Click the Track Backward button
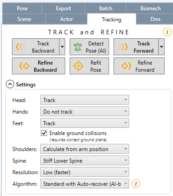 pos(35,47)
